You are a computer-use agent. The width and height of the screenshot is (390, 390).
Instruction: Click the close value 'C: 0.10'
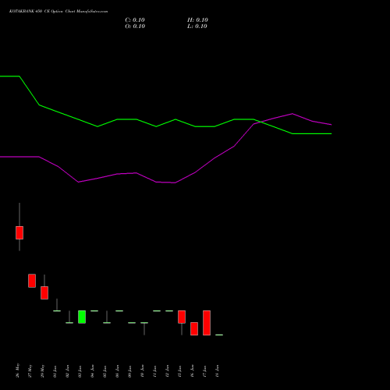point(135,20)
